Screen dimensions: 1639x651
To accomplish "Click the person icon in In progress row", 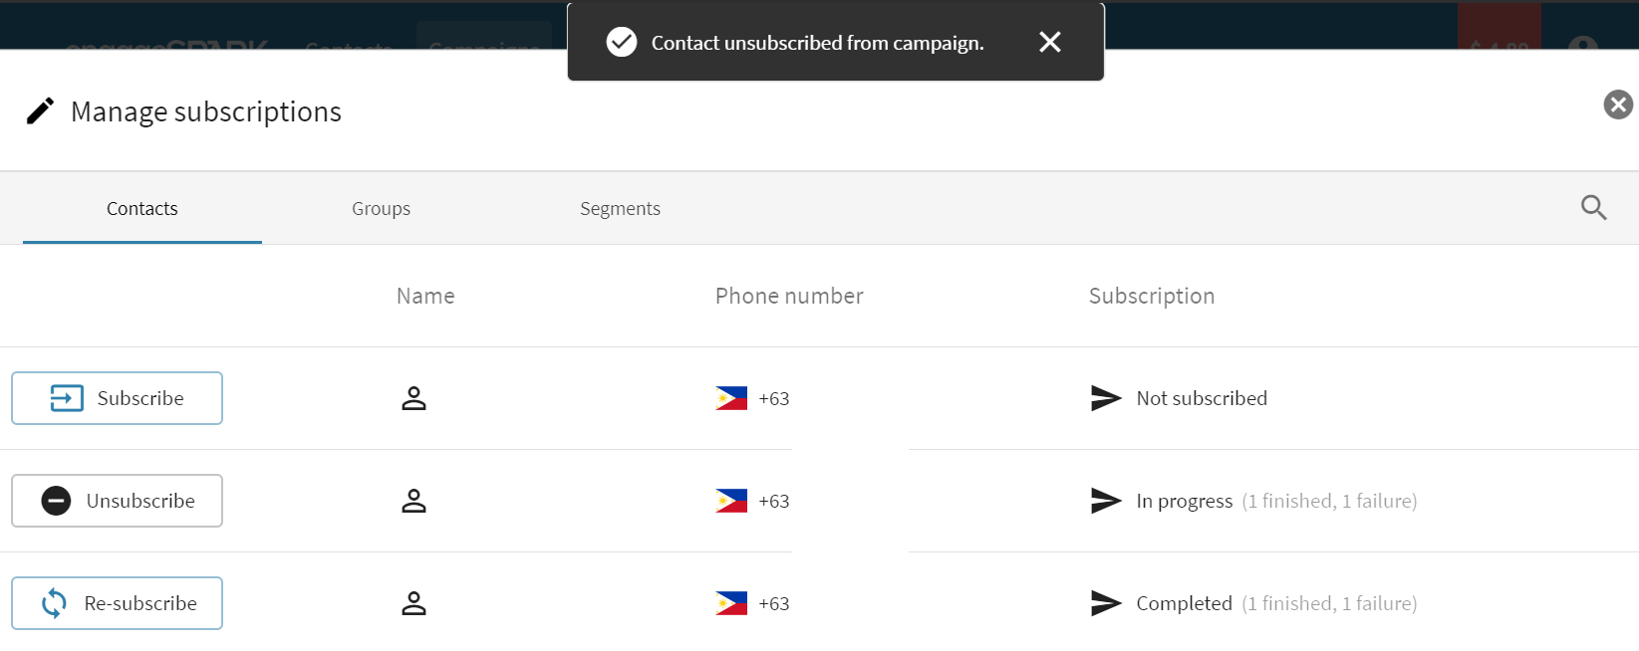I will pyautogui.click(x=413, y=501).
